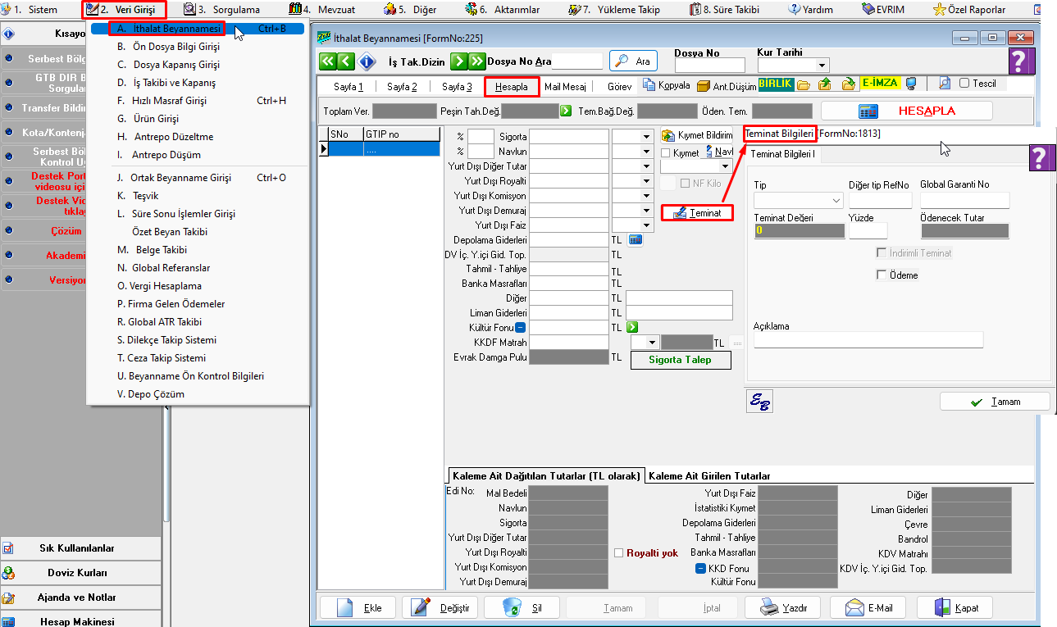Screen dimensions: 1057x627
Task: Search with the Ara magnifier button
Action: (633, 61)
